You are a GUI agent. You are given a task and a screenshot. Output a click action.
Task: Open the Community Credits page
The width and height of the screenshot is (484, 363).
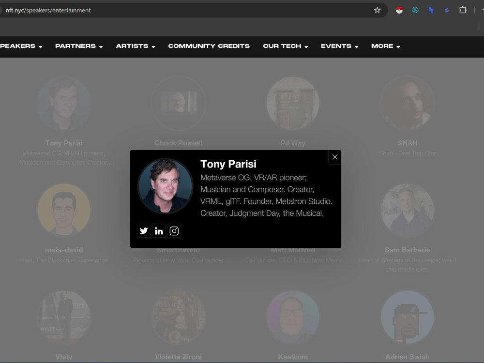(209, 46)
